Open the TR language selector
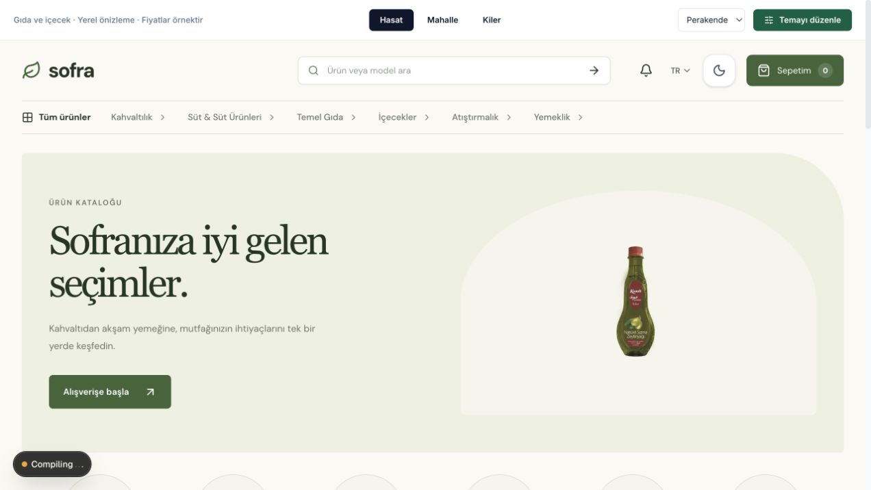The width and height of the screenshot is (871, 490). [681, 70]
